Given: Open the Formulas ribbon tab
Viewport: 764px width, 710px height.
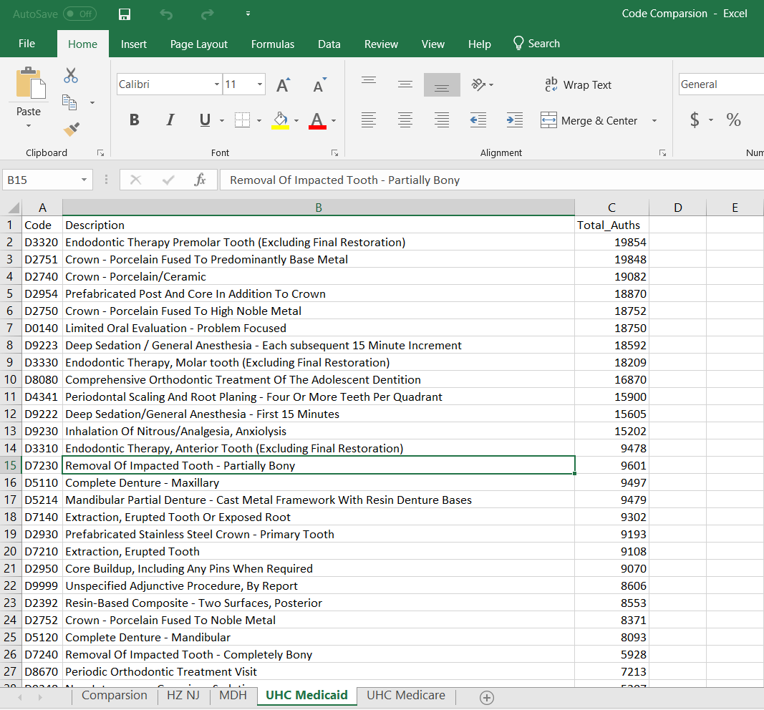Looking at the screenshot, I should pos(273,44).
